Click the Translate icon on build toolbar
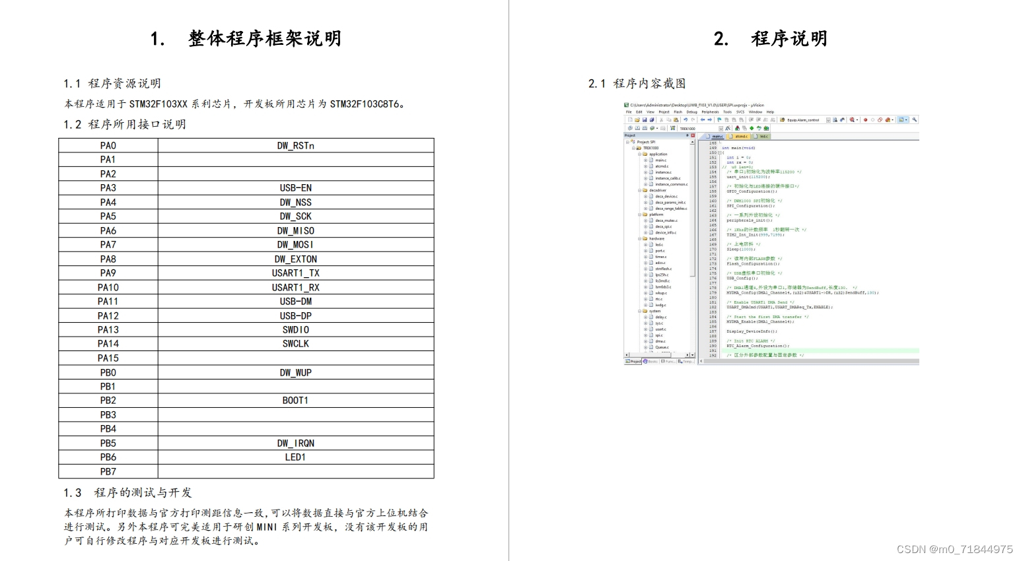This screenshot has width=1023, height=561. [x=630, y=128]
